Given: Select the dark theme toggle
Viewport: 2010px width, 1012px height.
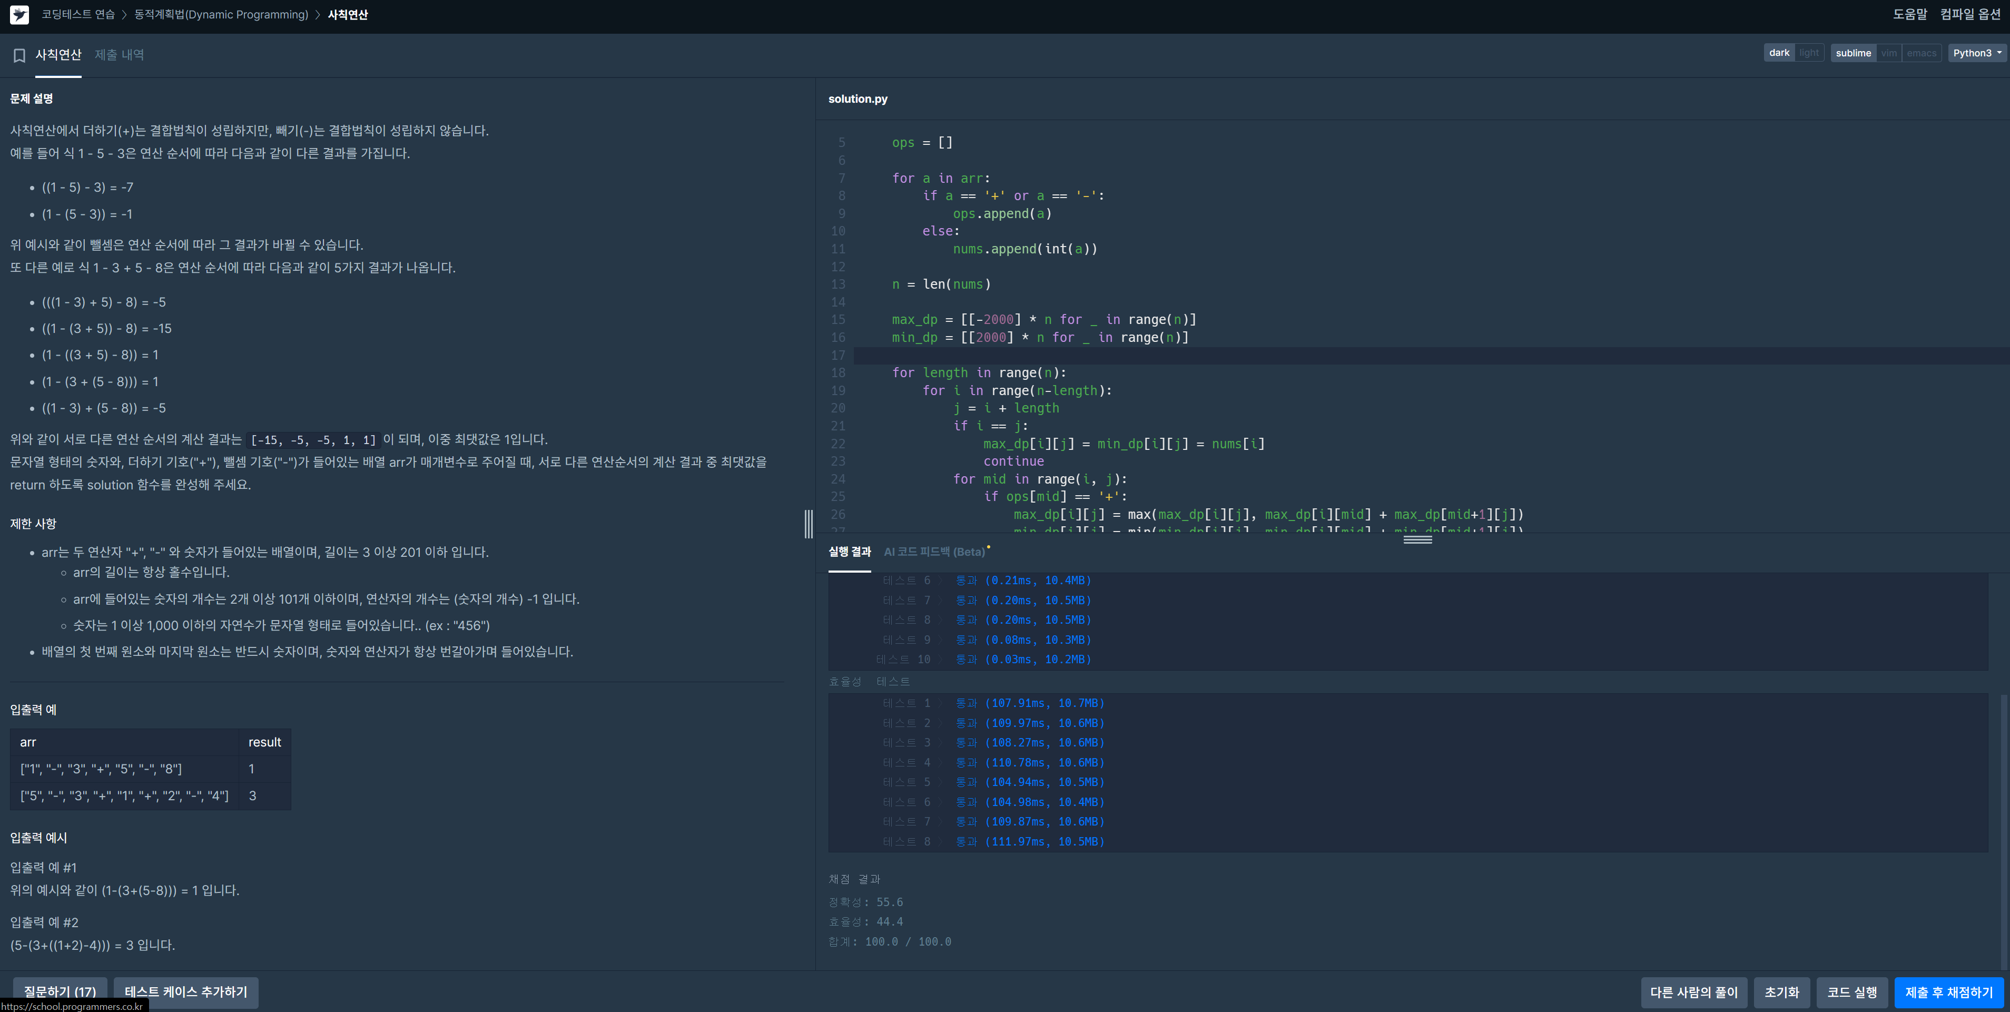Looking at the screenshot, I should [1779, 53].
